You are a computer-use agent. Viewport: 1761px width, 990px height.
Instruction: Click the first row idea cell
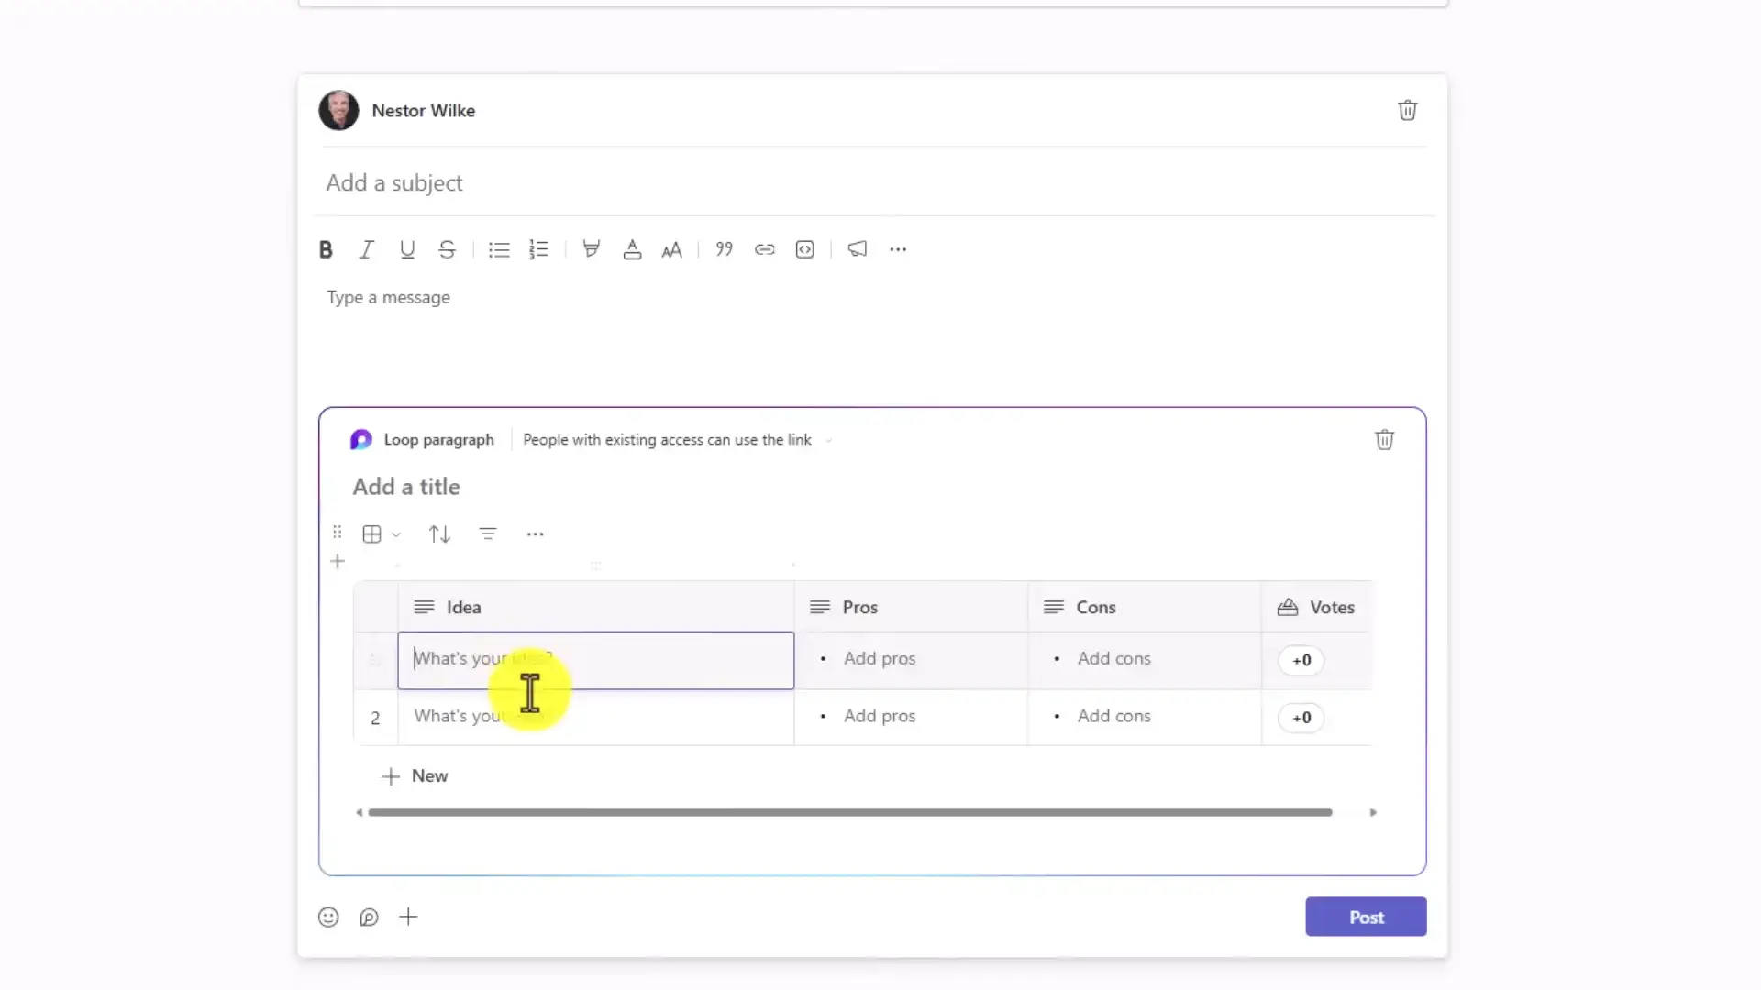[596, 660]
